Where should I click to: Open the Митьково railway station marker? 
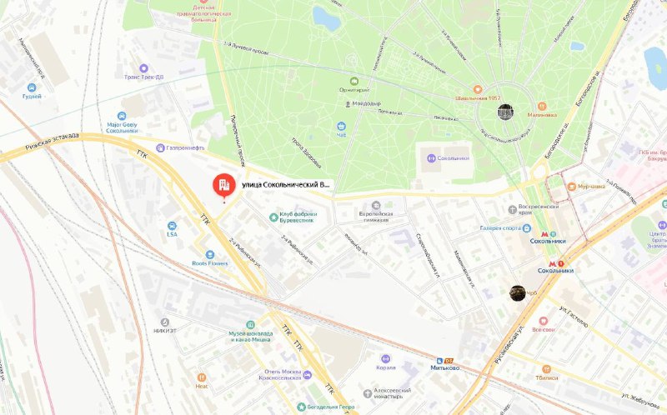click(x=439, y=361)
